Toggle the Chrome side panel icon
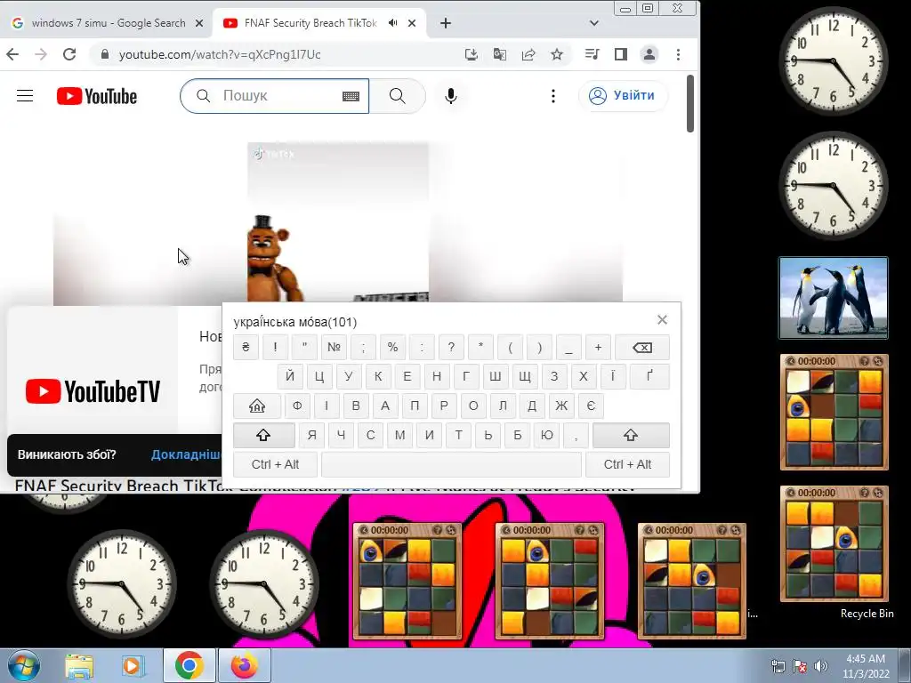 pos(620,54)
